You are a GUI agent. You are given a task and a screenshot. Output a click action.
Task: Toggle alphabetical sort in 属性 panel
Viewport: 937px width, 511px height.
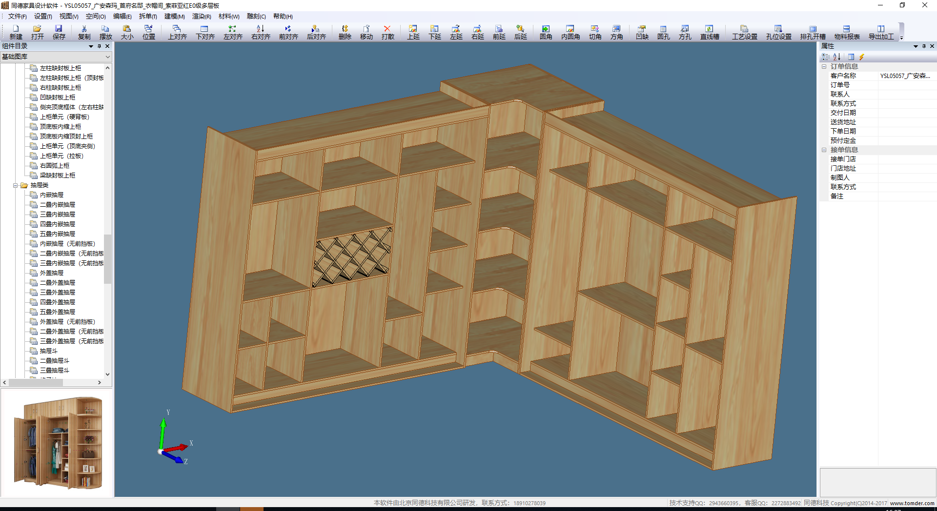837,57
